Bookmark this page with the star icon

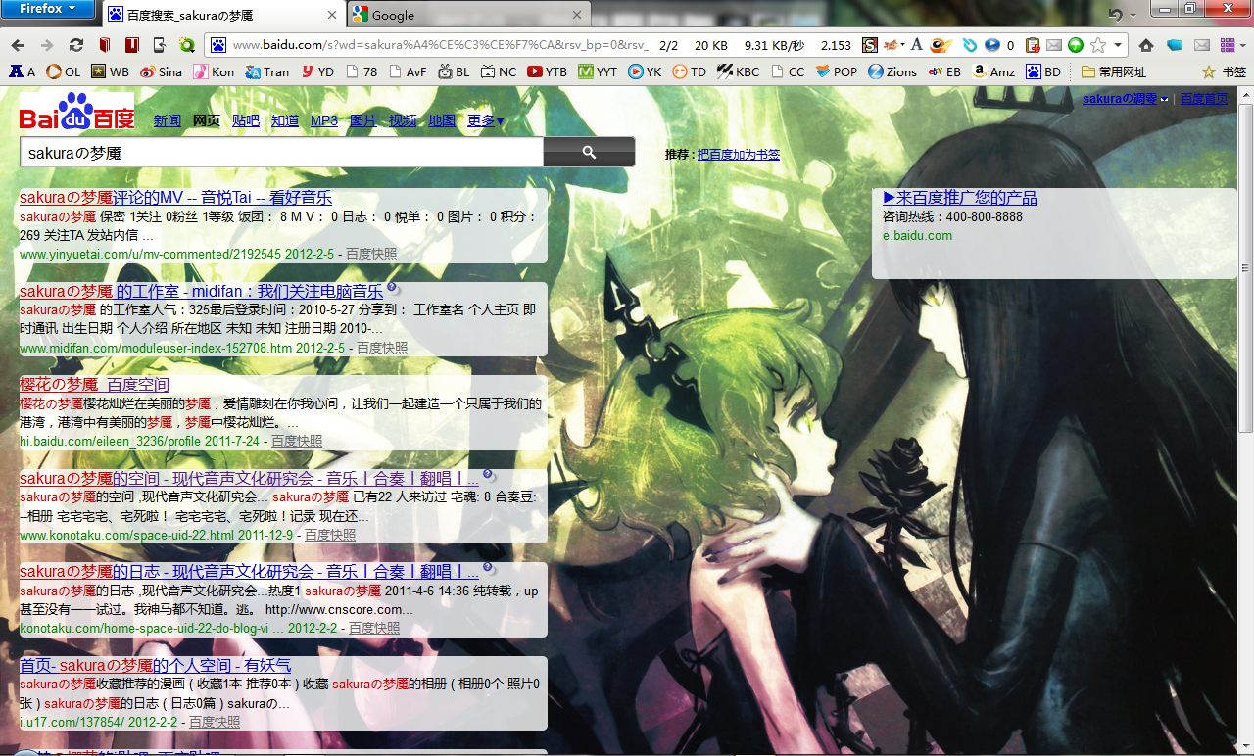click(x=1098, y=45)
